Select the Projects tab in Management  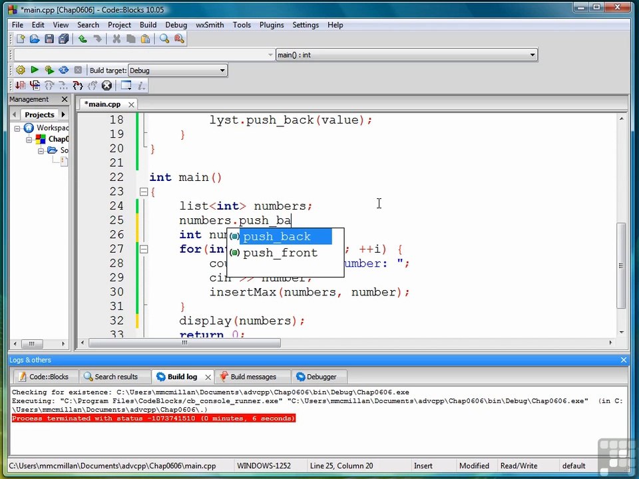(39, 114)
